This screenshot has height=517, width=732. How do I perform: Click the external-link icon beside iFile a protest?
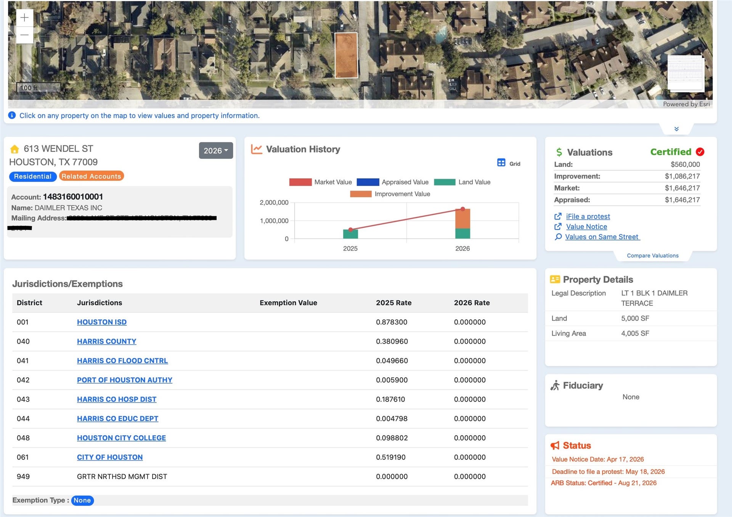click(558, 216)
